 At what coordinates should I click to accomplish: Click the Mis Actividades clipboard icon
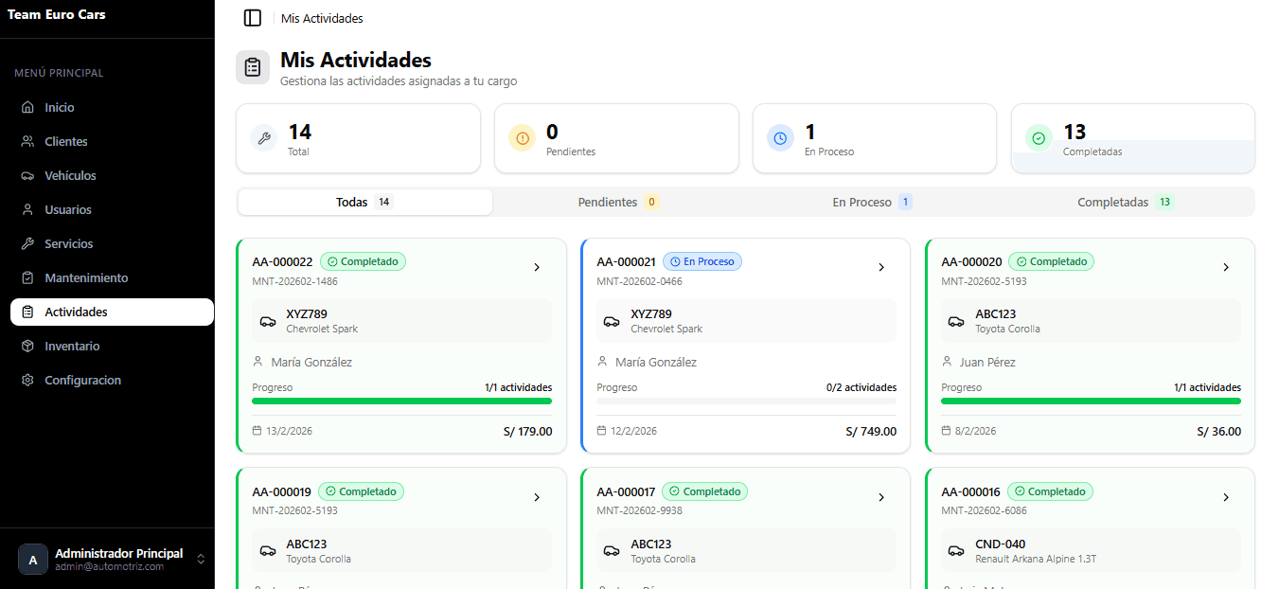click(253, 66)
